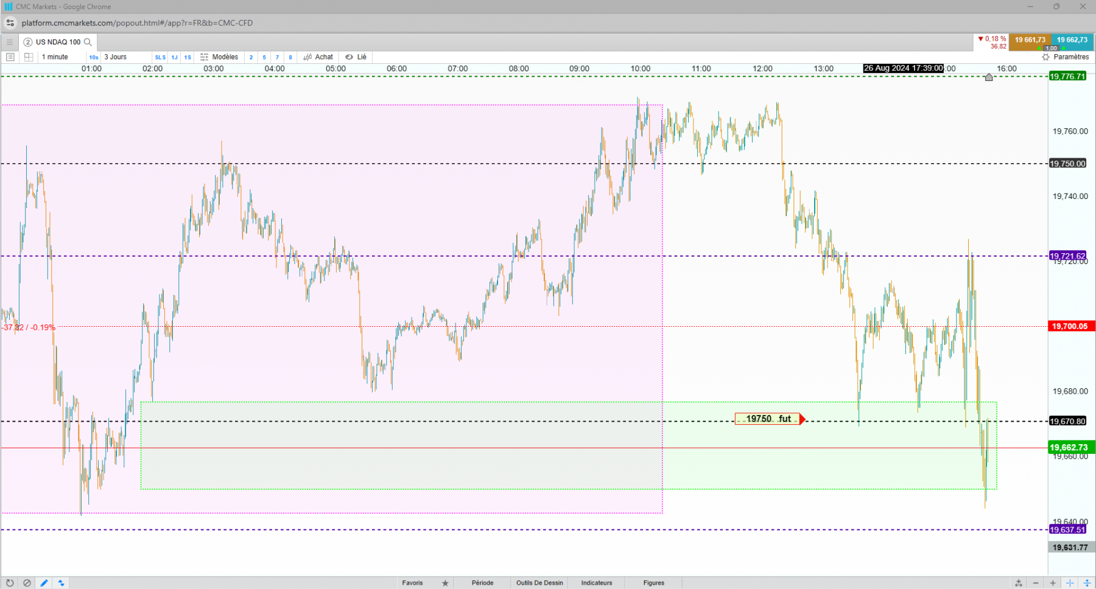This screenshot has width=1096, height=589.
Task: Select the SLS preset shortcut
Action: [x=160, y=57]
